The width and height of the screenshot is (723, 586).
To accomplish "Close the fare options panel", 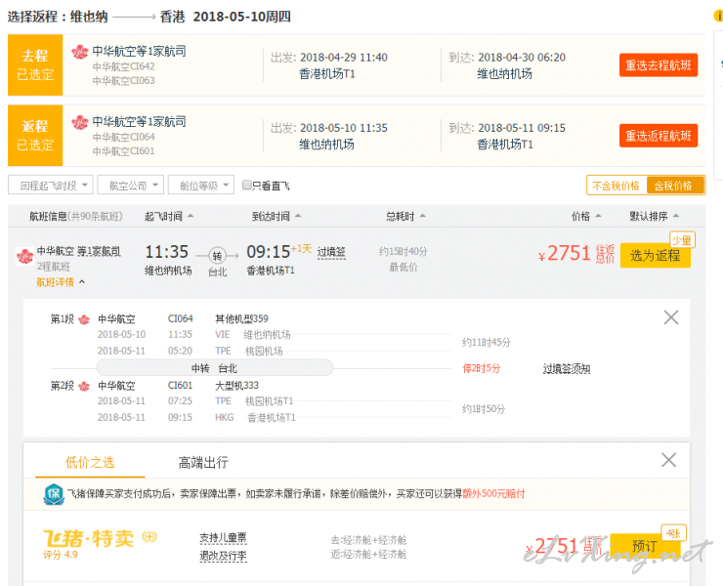I will (x=668, y=460).
